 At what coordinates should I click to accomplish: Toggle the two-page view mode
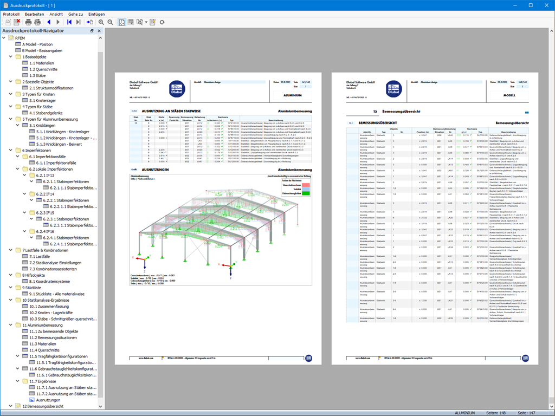[122, 22]
